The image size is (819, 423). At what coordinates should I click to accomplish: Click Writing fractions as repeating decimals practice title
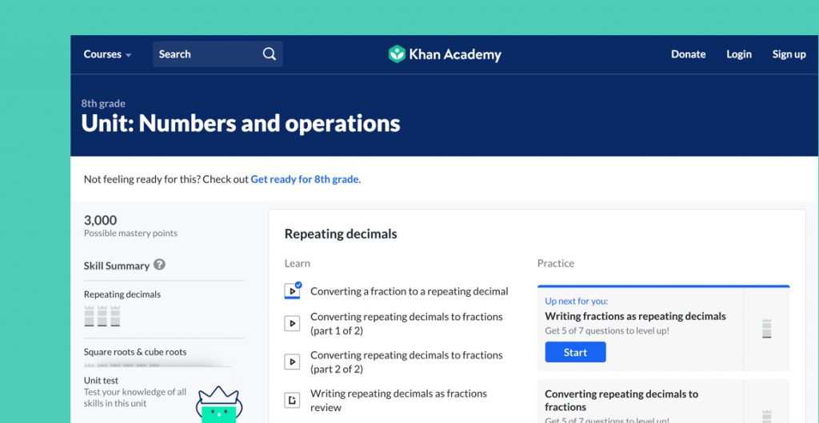tap(635, 316)
